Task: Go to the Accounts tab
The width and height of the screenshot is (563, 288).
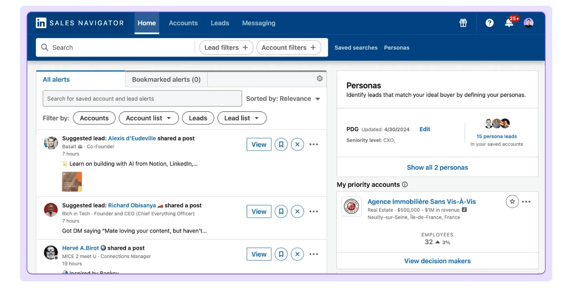Action: (x=183, y=23)
